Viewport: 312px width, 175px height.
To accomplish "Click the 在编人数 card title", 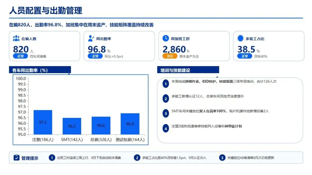I will [29, 39].
